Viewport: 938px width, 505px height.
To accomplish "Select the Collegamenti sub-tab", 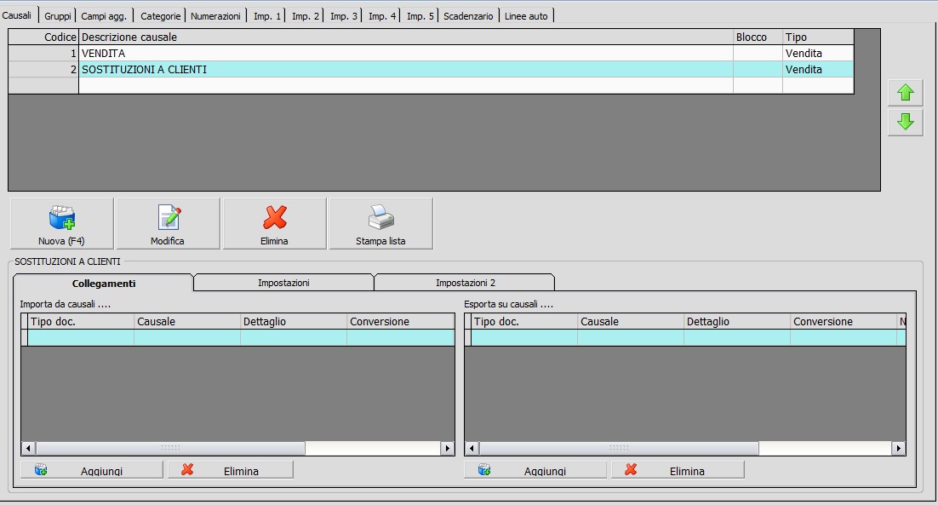I will (104, 283).
